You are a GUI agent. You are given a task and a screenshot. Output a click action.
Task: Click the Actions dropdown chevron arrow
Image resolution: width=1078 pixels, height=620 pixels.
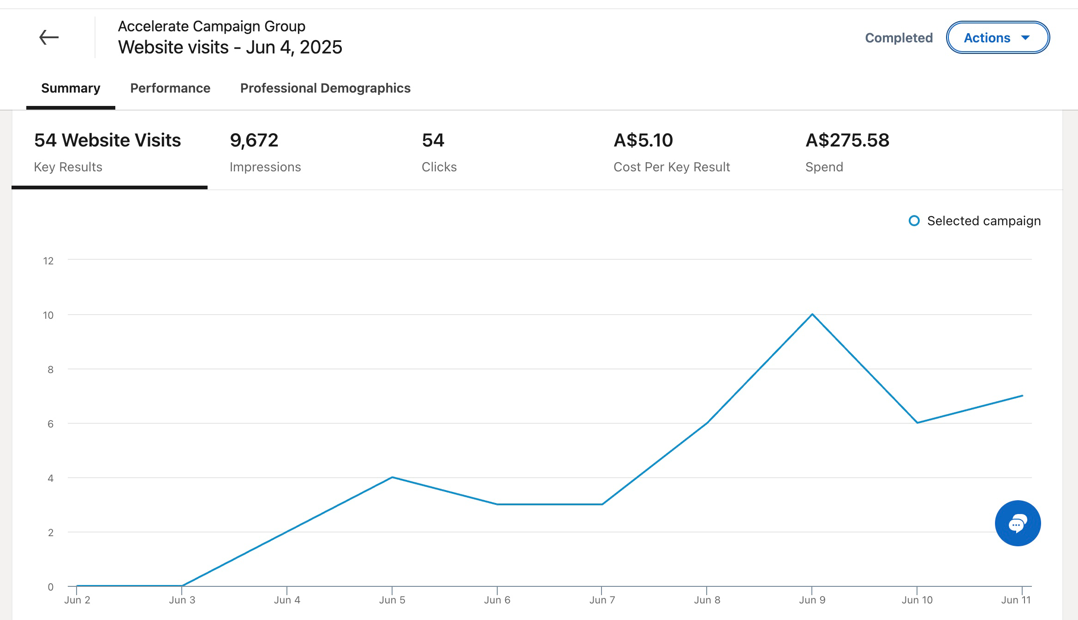[1025, 38]
